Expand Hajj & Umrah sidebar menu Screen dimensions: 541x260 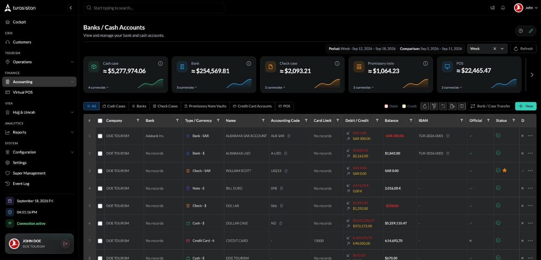tap(39, 113)
